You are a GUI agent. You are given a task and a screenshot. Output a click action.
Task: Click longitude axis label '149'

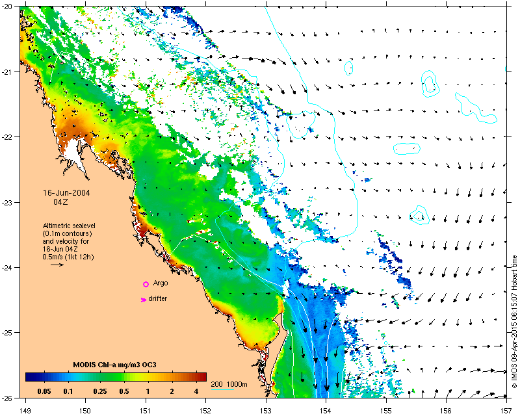tap(25, 411)
